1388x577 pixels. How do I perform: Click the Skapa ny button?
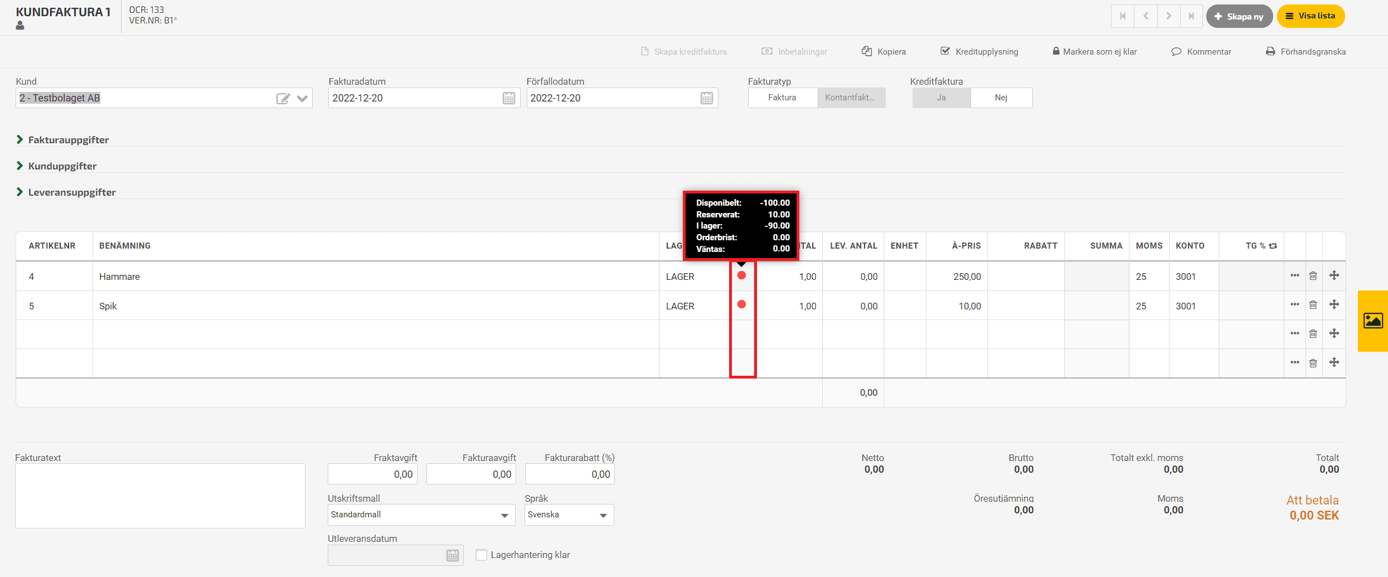(x=1239, y=16)
